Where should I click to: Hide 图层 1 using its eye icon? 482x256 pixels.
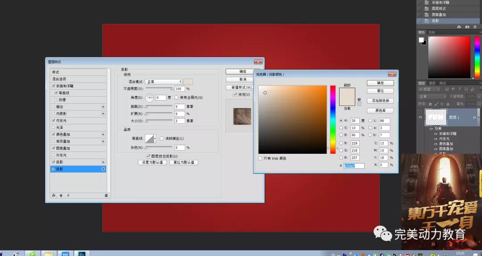click(420, 118)
